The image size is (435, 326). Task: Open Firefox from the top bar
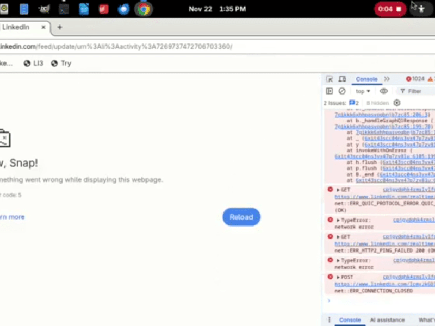click(x=123, y=9)
